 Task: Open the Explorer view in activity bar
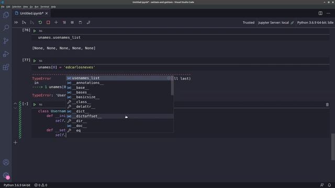[6, 15]
